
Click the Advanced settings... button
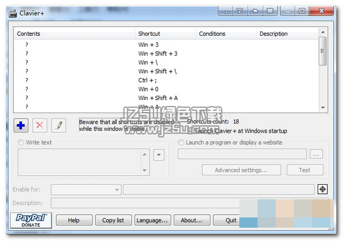pyautogui.click(x=242, y=170)
